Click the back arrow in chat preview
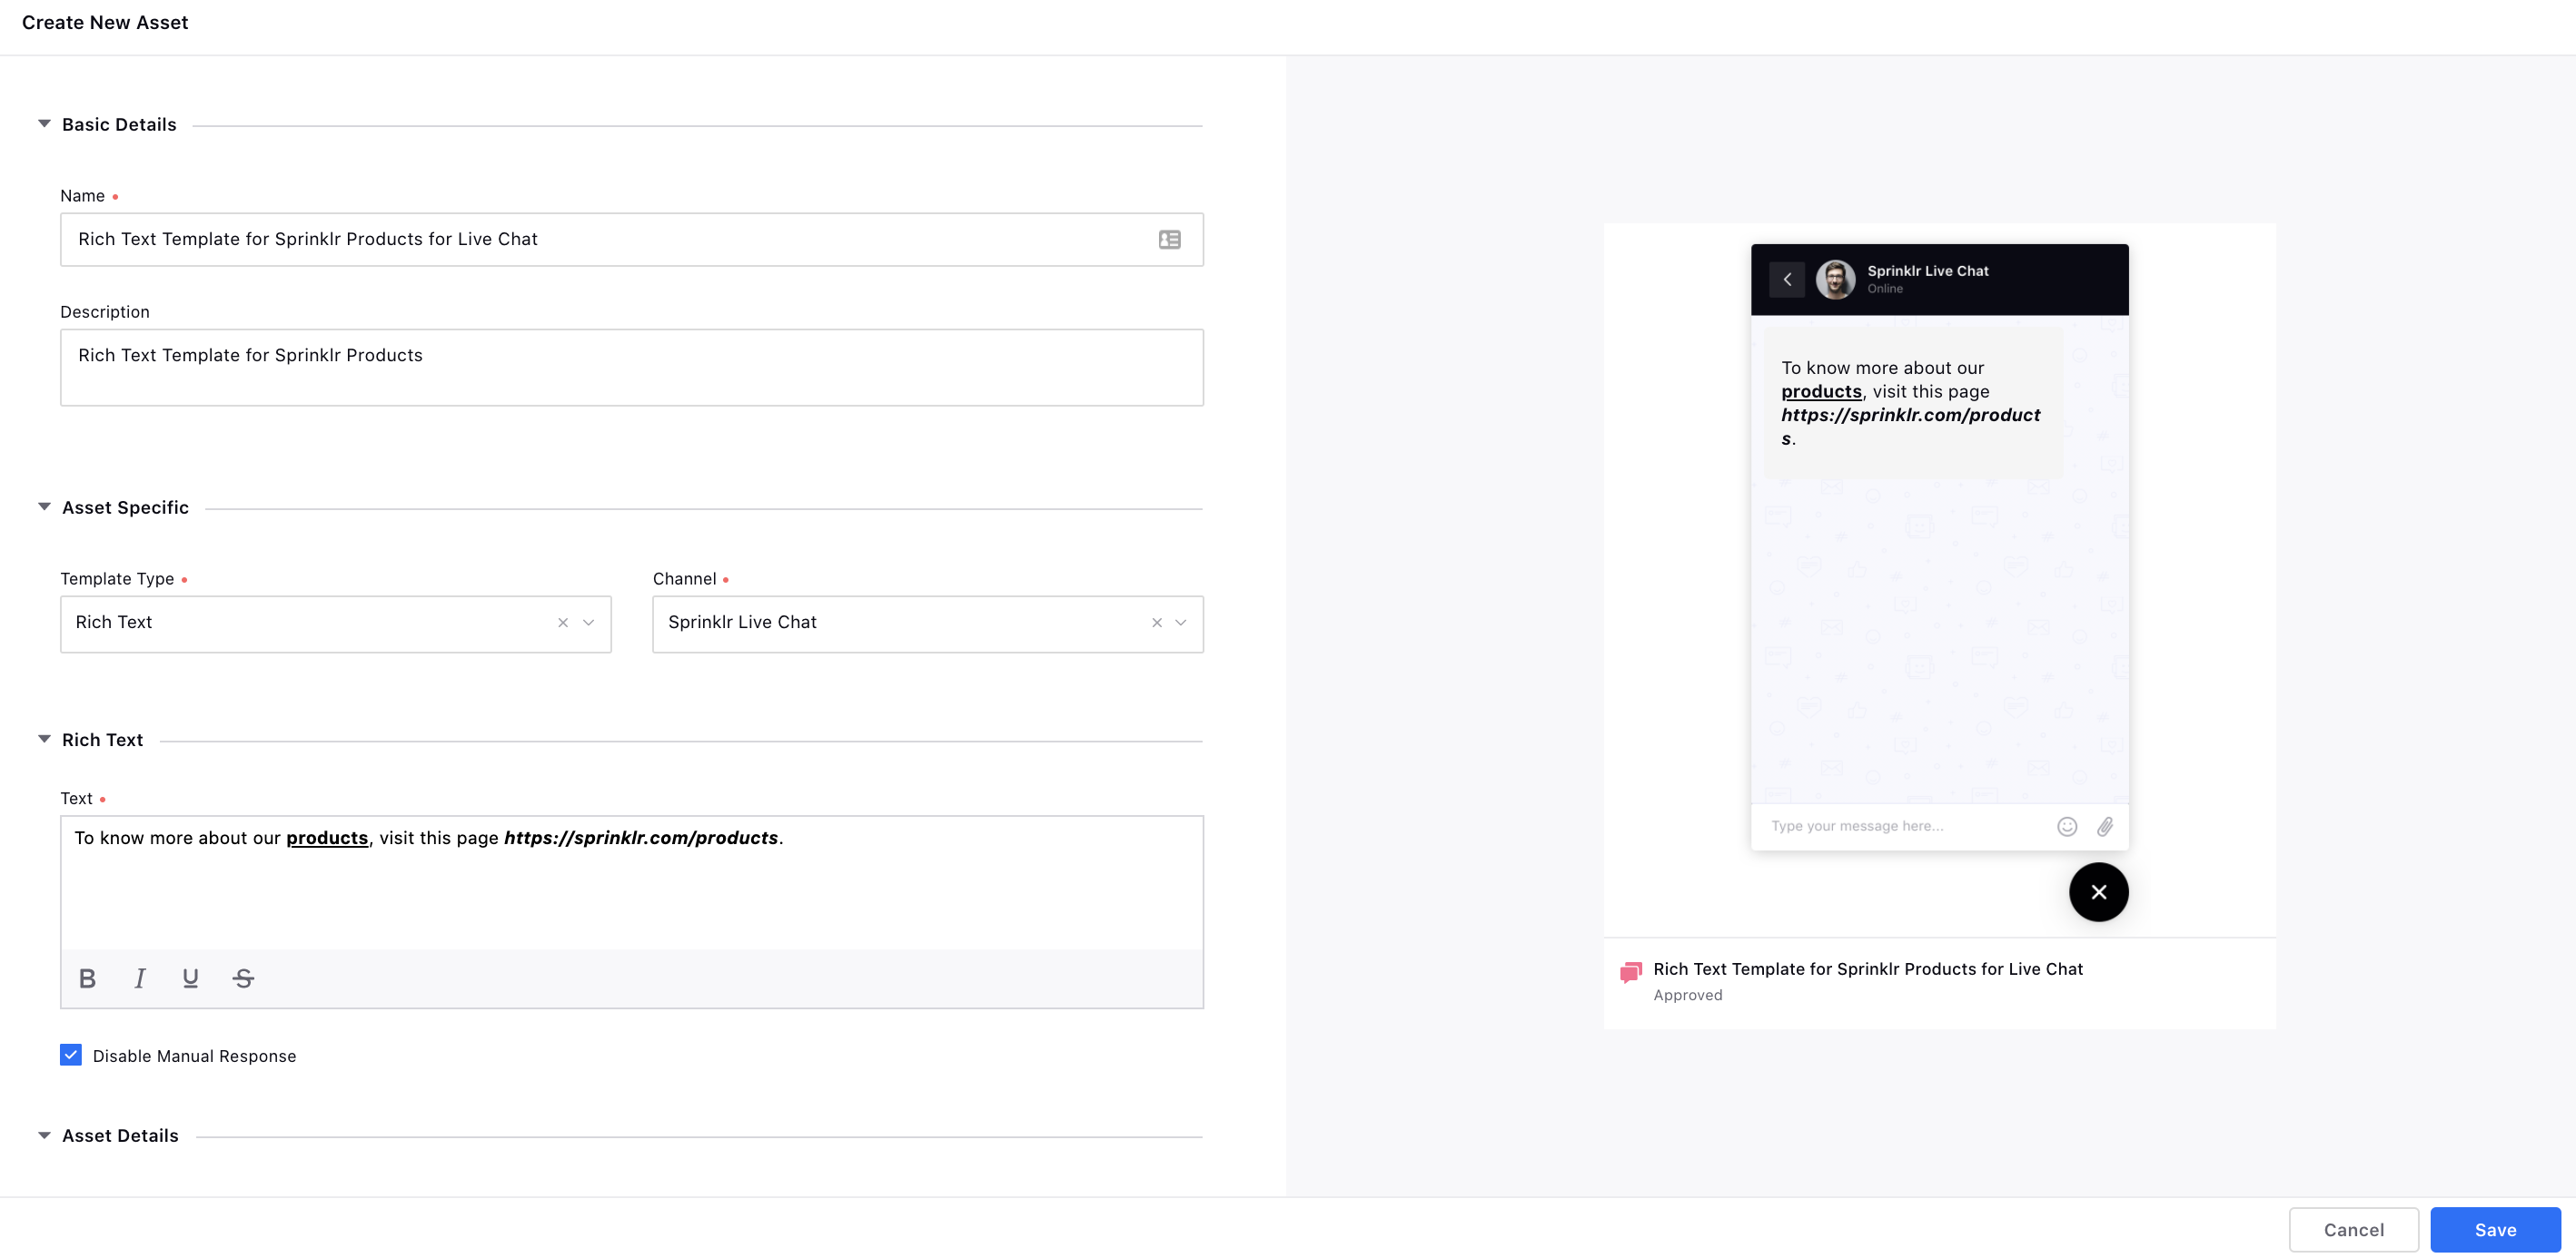 pyautogui.click(x=1786, y=280)
